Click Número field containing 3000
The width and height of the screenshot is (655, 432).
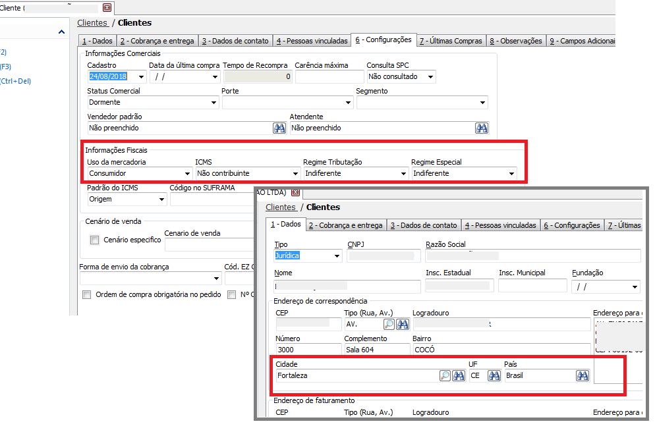308,350
